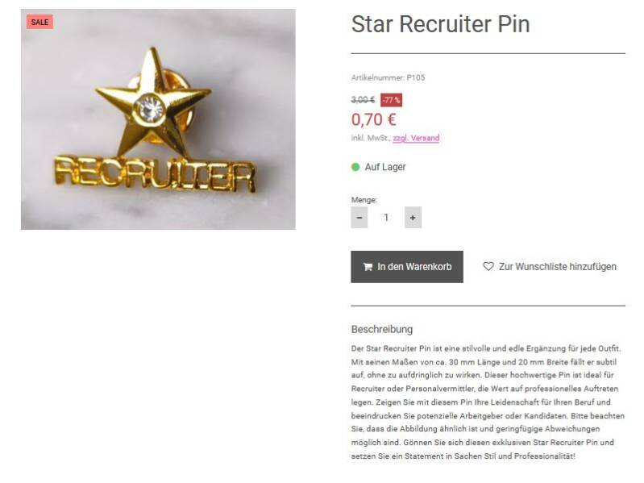Image resolution: width=644 pixels, height=483 pixels.
Task: Click the Beschreibung heading
Action: tap(382, 330)
